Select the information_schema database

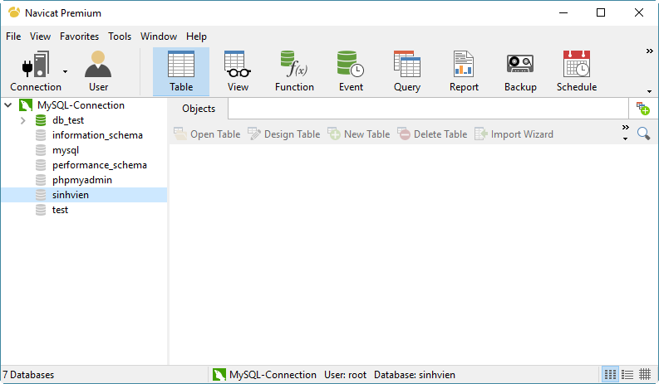click(97, 135)
